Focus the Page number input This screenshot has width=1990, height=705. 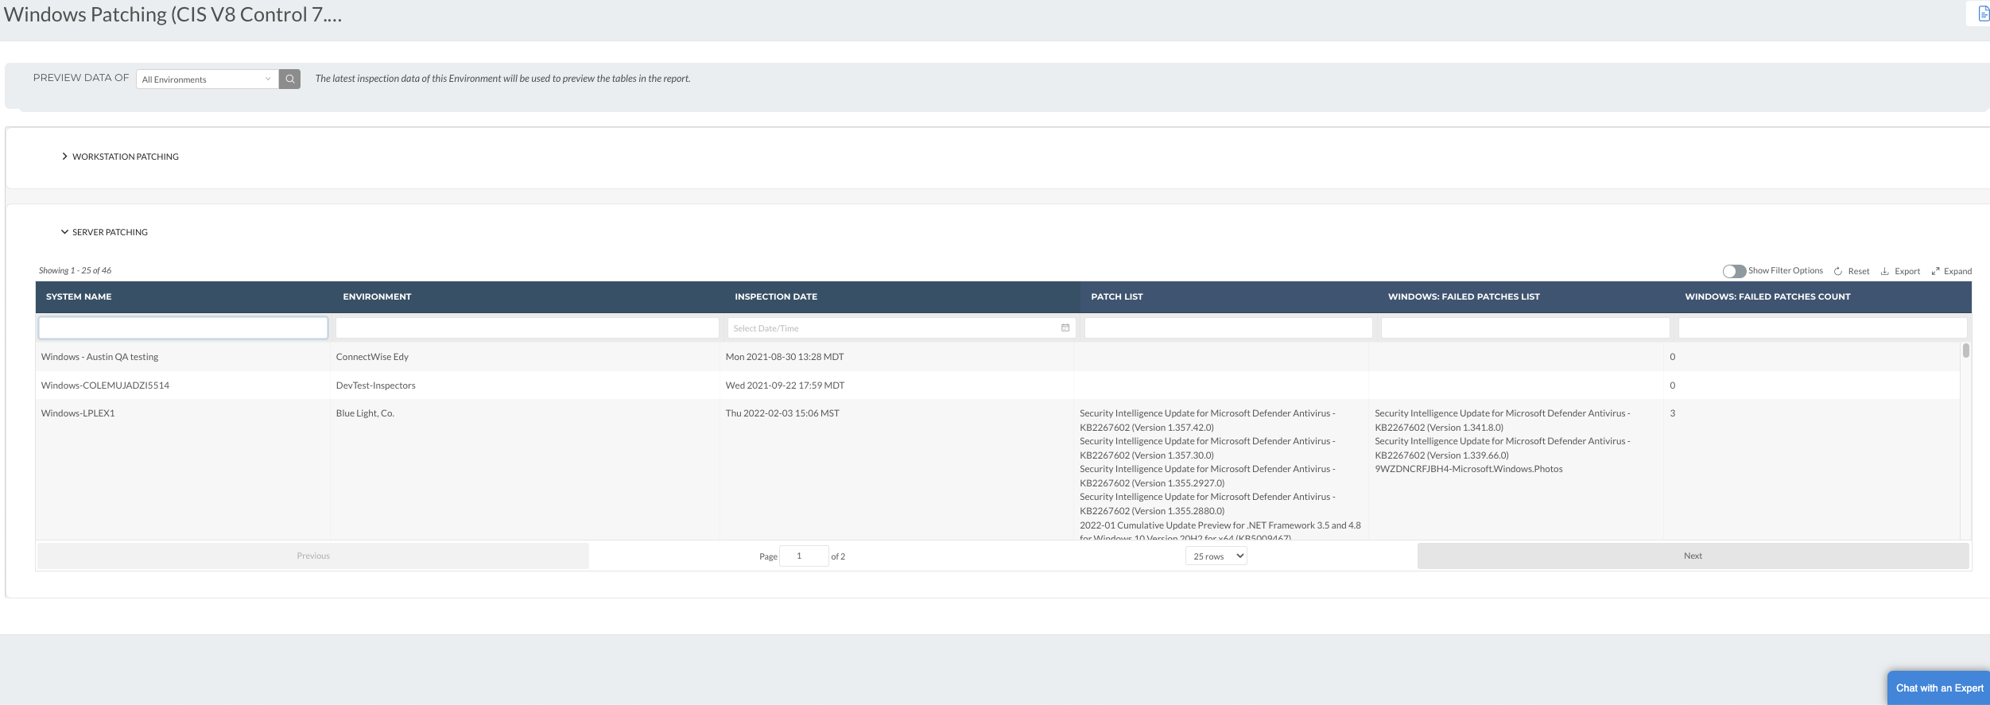[x=804, y=556]
